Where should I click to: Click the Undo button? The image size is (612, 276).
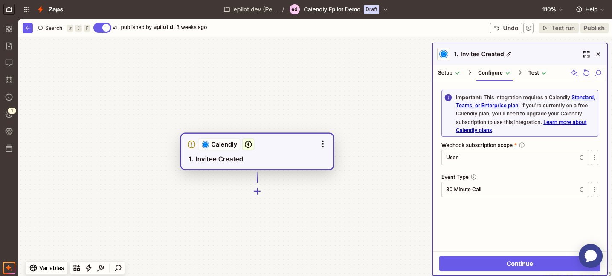click(506, 28)
